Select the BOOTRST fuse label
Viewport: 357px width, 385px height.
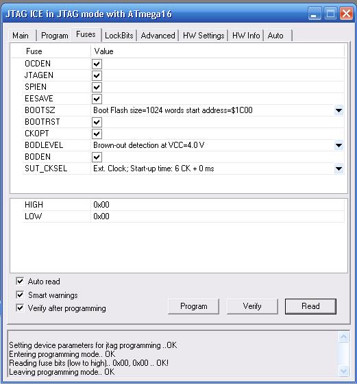tap(42, 122)
